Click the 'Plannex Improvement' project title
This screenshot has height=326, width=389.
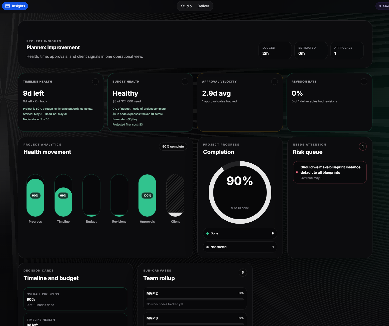[53, 47]
